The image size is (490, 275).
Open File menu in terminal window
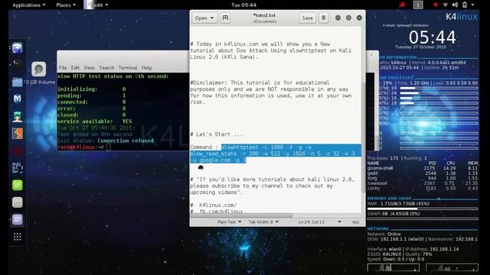pos(63,68)
